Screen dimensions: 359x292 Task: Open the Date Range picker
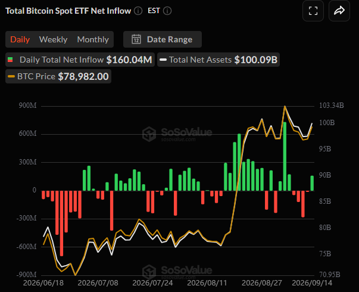(x=163, y=39)
